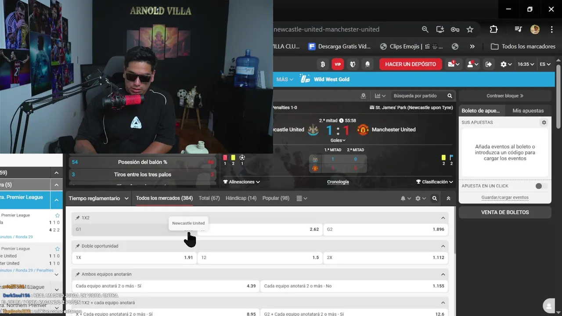This screenshot has height=316, width=562.
Task: Collapse the Ambos equipos anotarán section
Action: [x=443, y=274]
